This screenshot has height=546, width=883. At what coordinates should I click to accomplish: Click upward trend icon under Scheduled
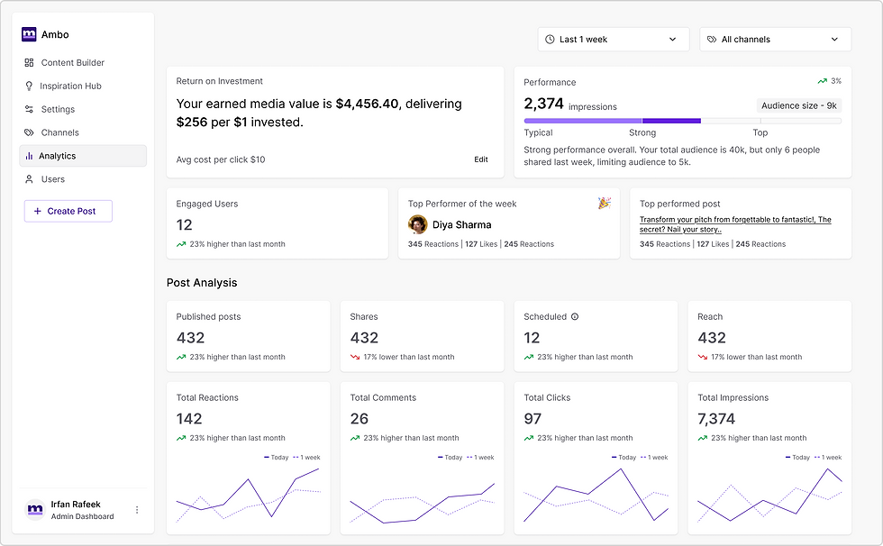[528, 357]
